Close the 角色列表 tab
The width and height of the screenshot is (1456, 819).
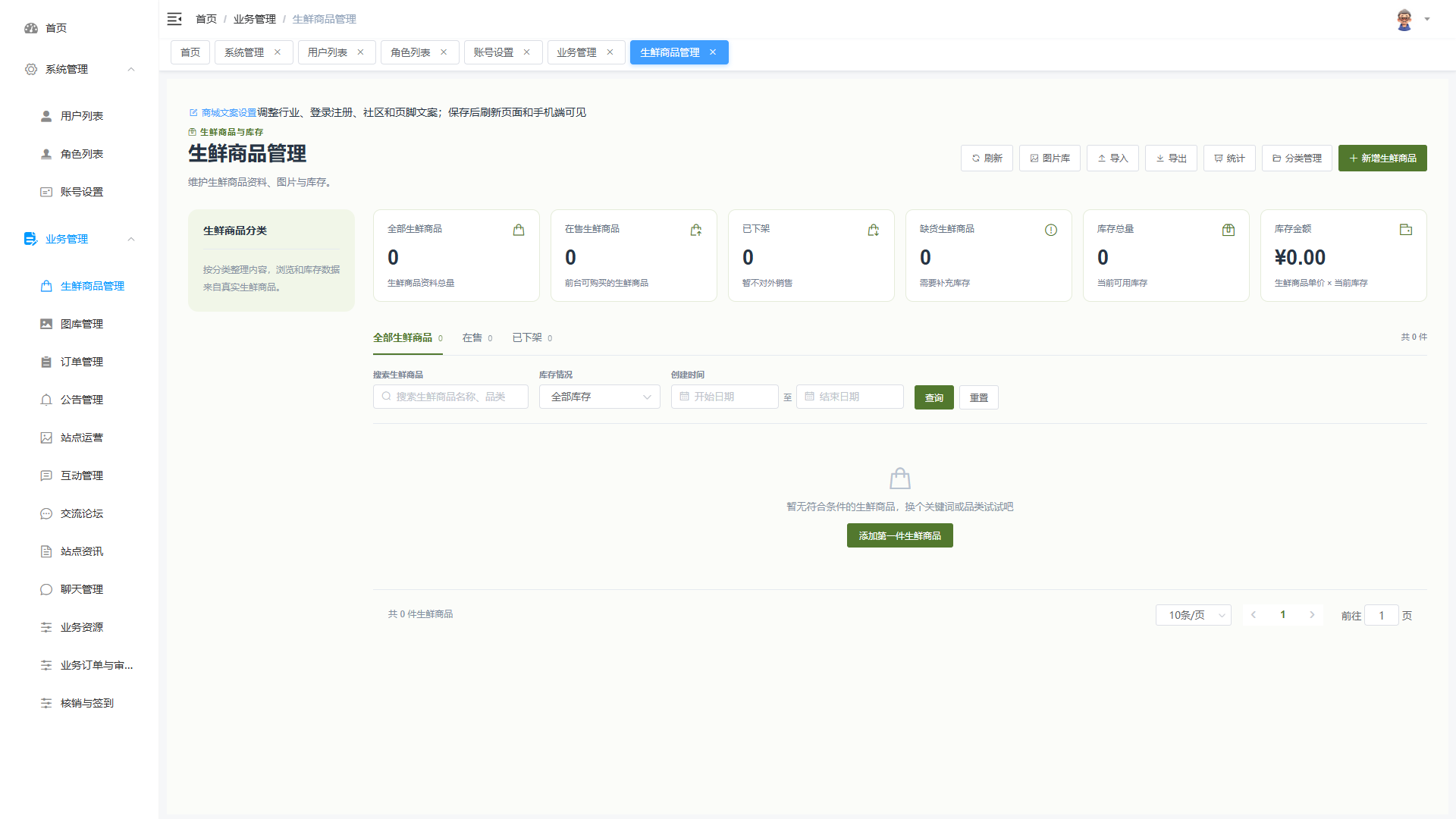click(x=444, y=52)
